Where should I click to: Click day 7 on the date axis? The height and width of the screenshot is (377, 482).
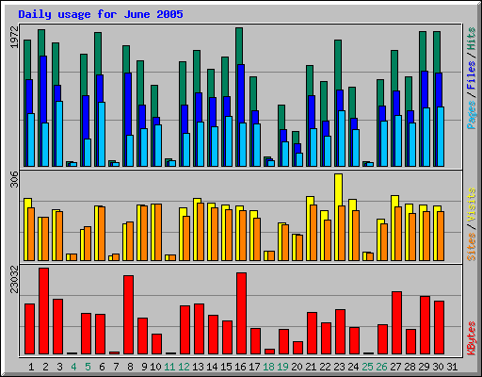pos(116,367)
